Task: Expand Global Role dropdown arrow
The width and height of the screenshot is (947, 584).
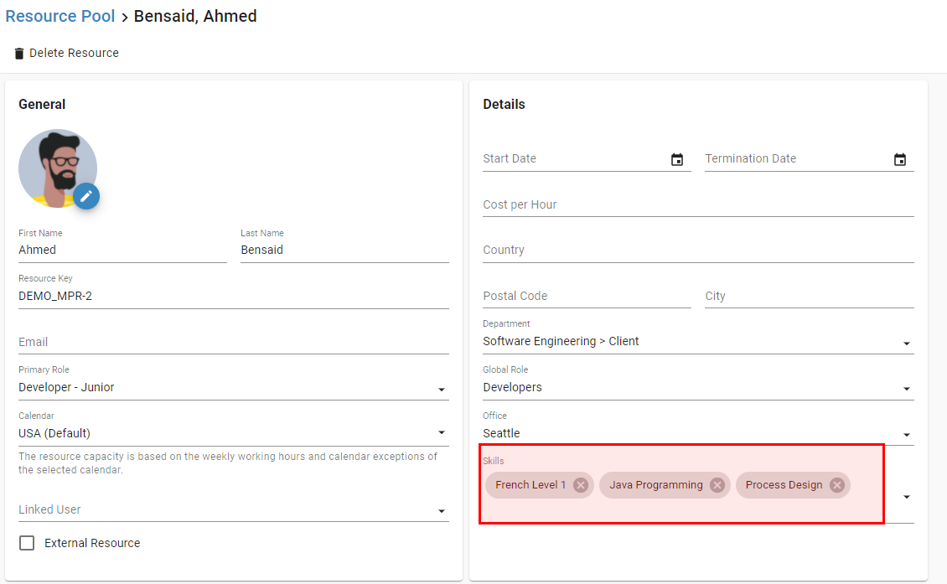Action: pyautogui.click(x=907, y=389)
